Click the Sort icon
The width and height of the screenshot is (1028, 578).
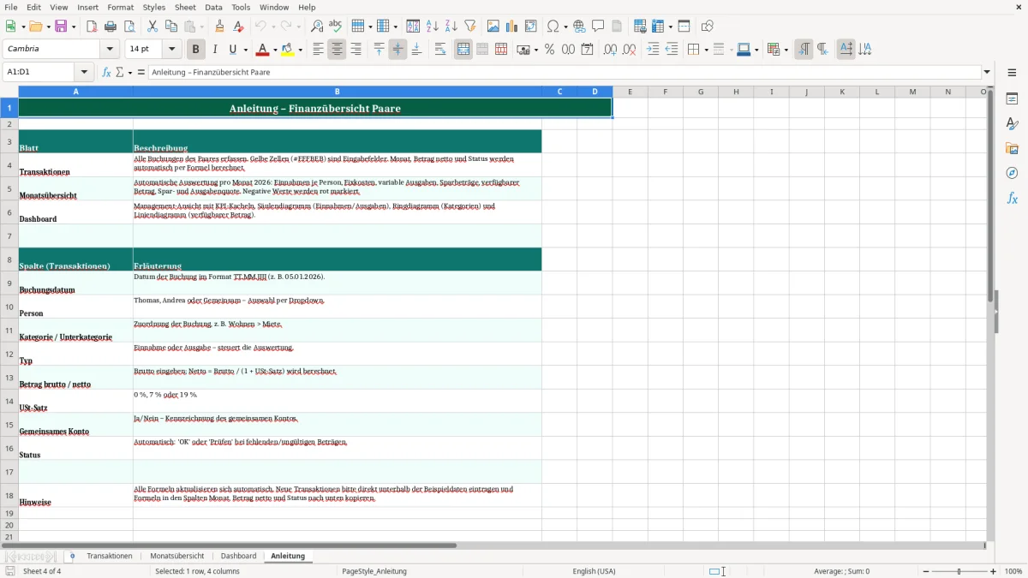click(x=413, y=27)
